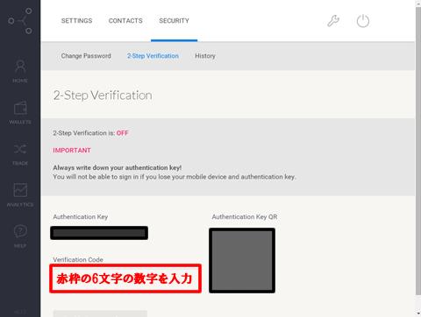This screenshot has width=421, height=317.
Task: Open the Analytics chart icon
Action: (x=20, y=190)
